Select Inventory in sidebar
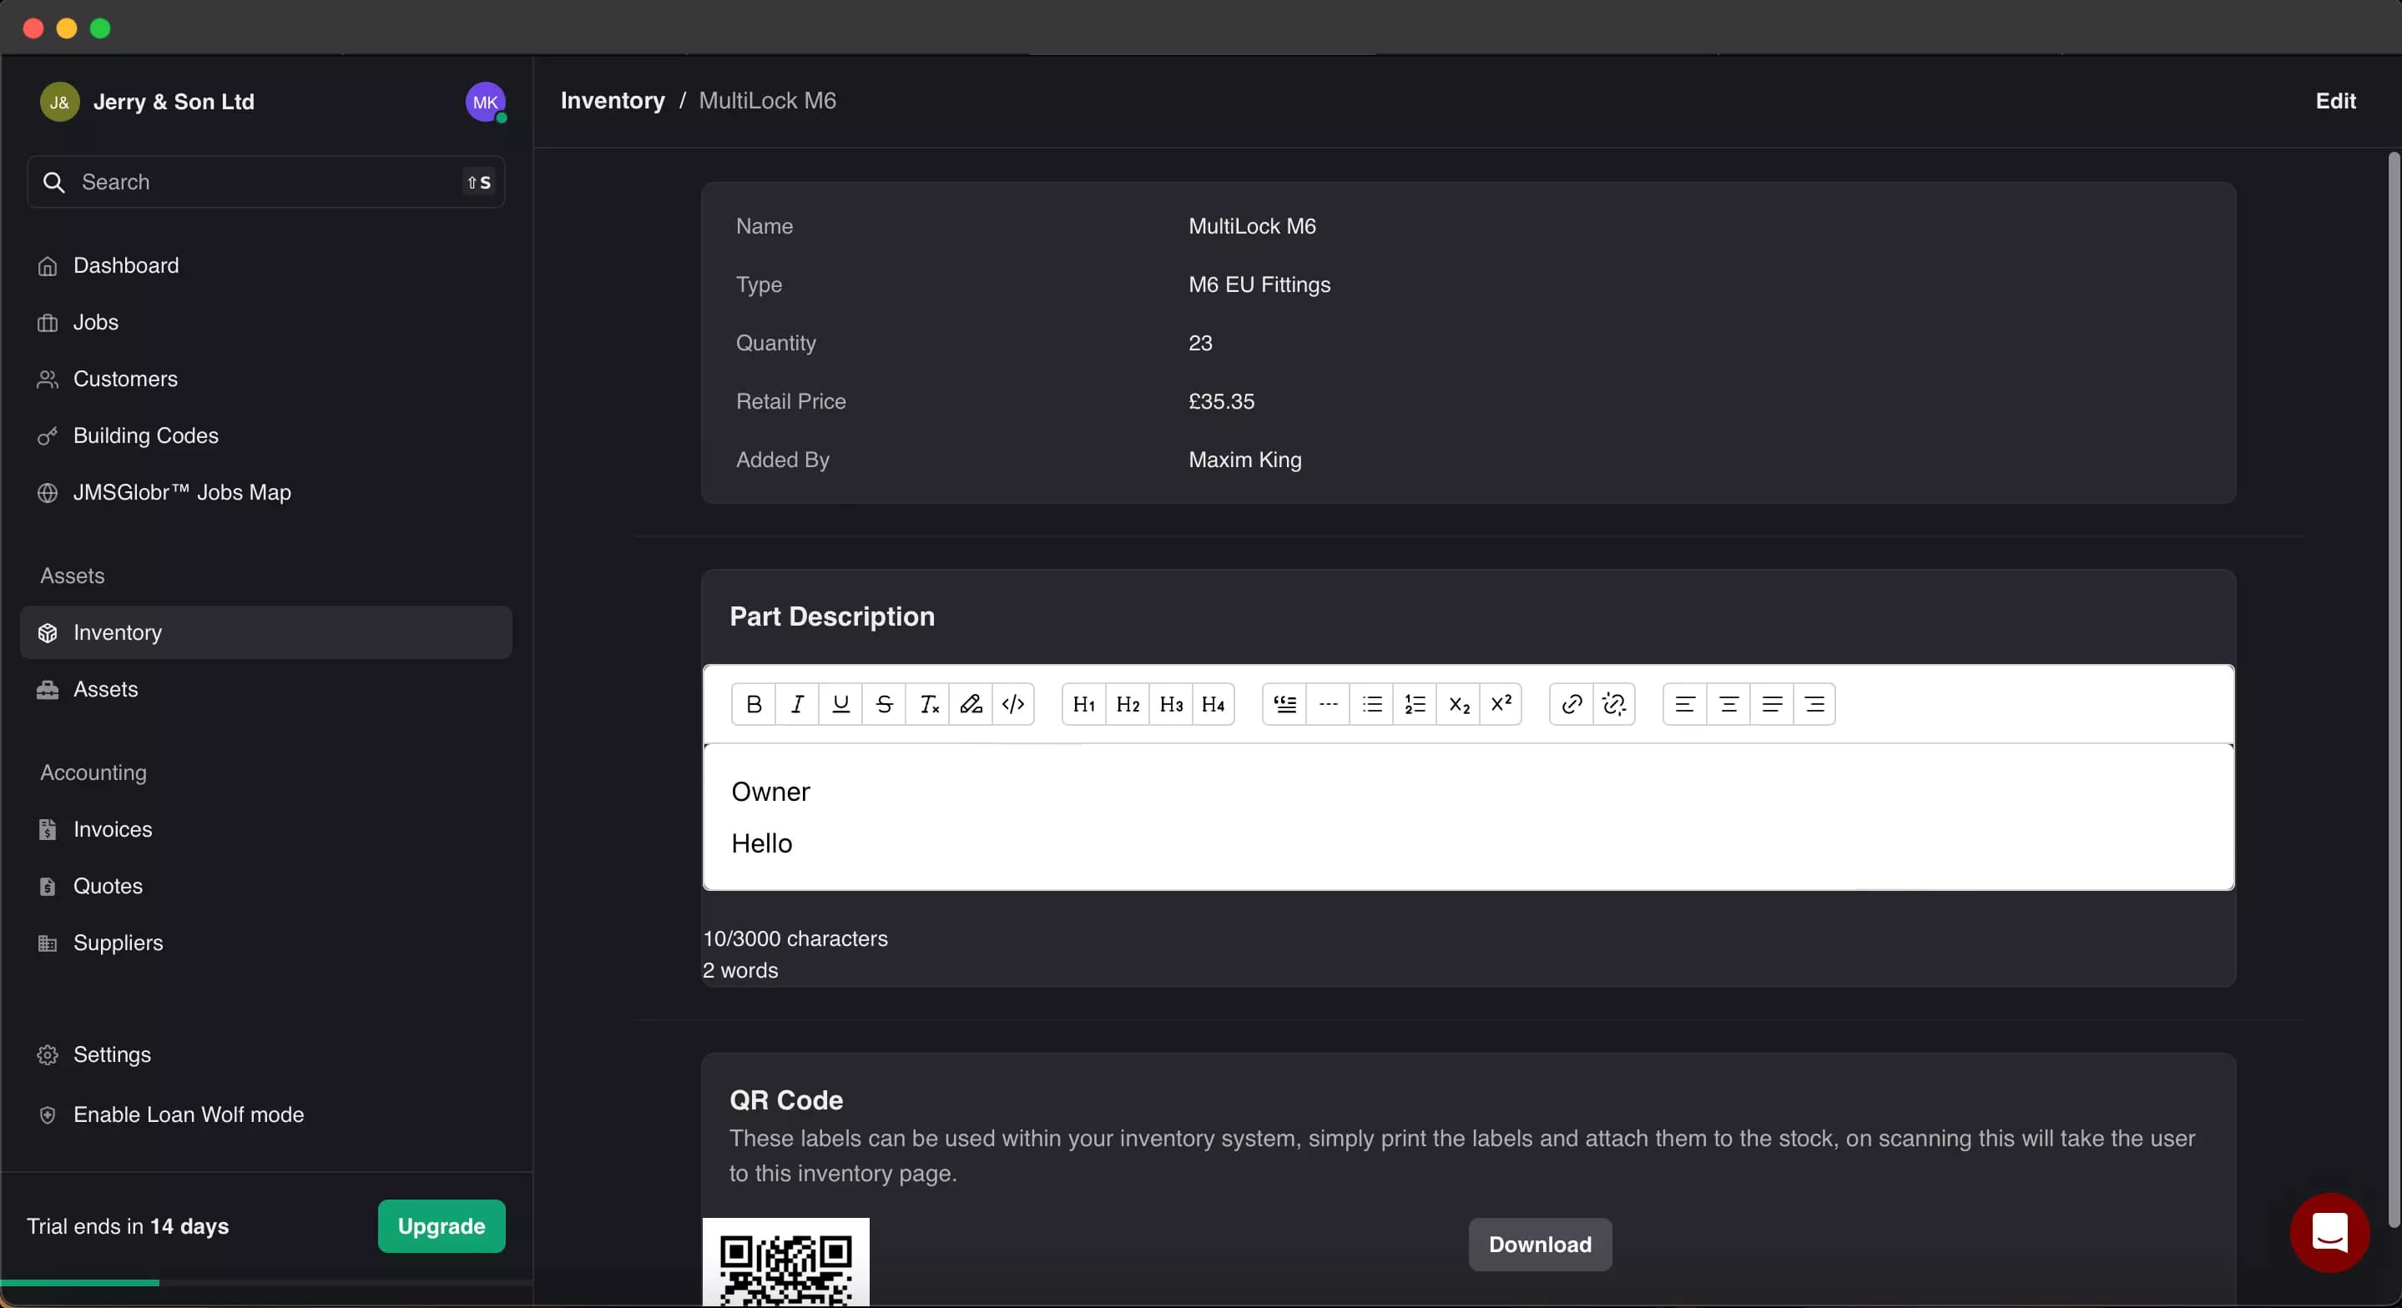The image size is (2402, 1308). pyautogui.click(x=265, y=632)
